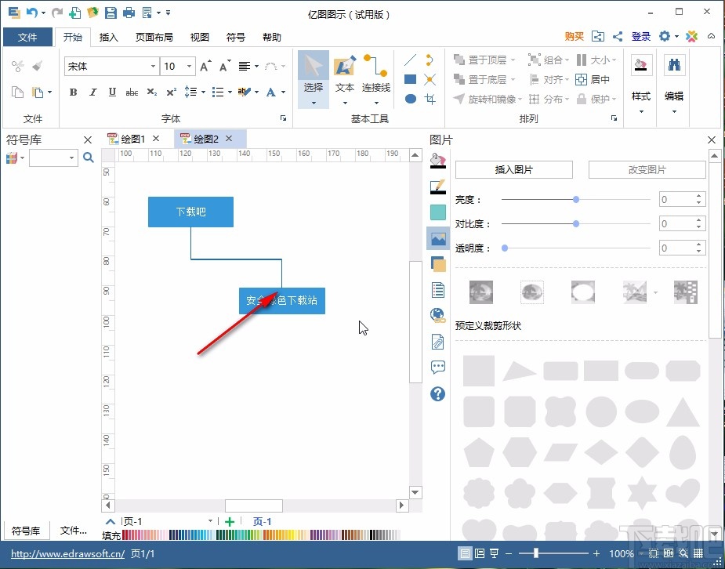Choose the rectangle shape tool
The width and height of the screenshot is (725, 569).
point(410,79)
